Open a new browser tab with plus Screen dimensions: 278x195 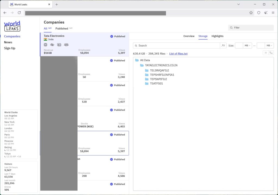(x=56, y=4)
